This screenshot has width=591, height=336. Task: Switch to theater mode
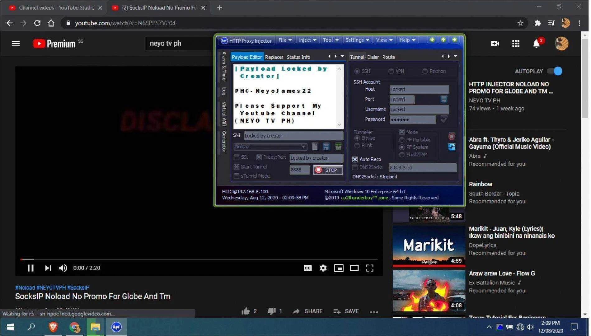pos(354,268)
